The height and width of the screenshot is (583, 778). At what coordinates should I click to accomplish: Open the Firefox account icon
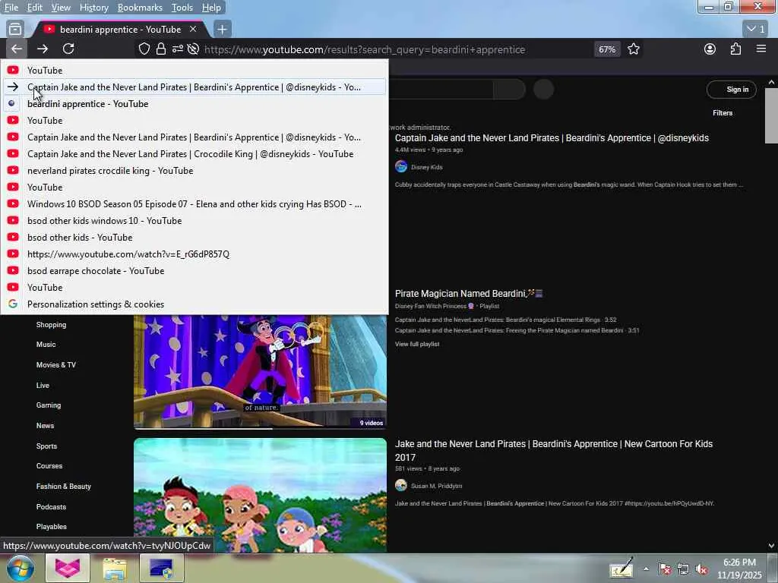tap(710, 49)
